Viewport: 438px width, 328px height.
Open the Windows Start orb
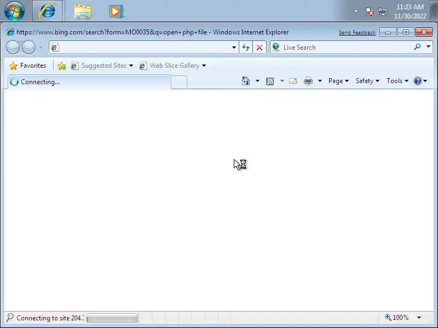14,11
